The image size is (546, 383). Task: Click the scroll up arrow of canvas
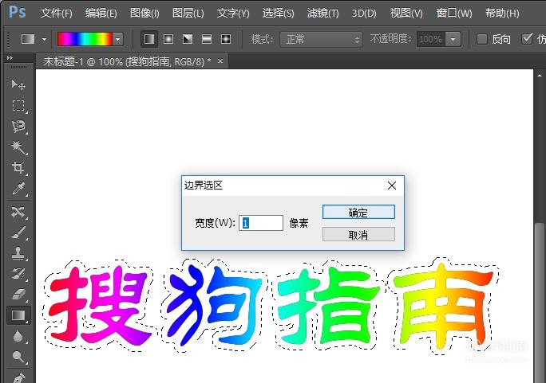[540, 74]
